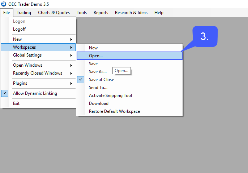Image resolution: width=248 pixels, height=173 pixels.
Task: Open the Reports menu
Action: coord(101,13)
